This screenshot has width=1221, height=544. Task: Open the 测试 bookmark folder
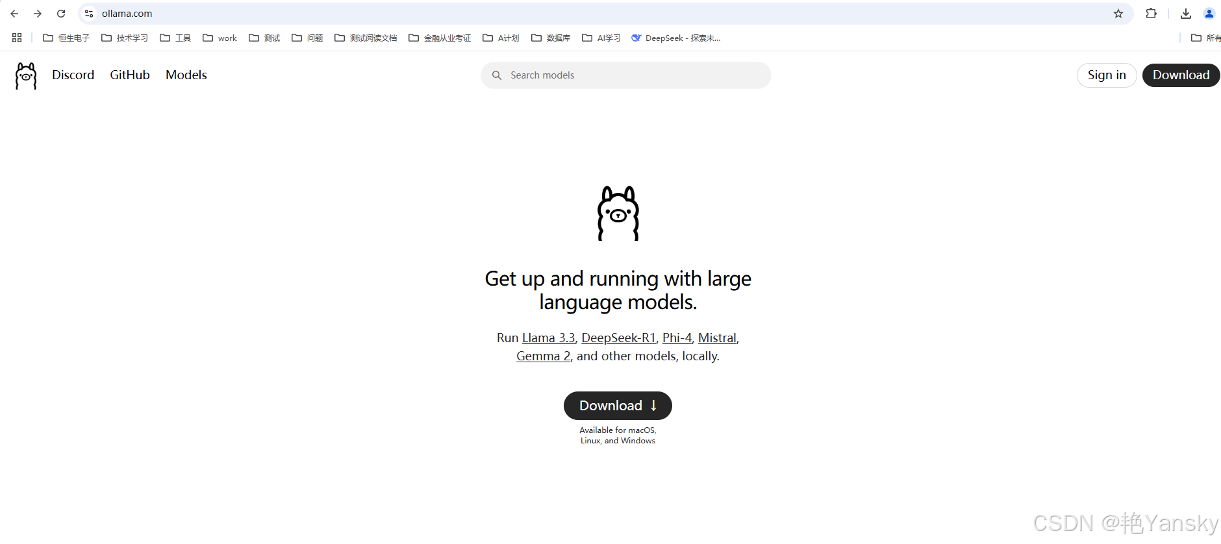[264, 38]
